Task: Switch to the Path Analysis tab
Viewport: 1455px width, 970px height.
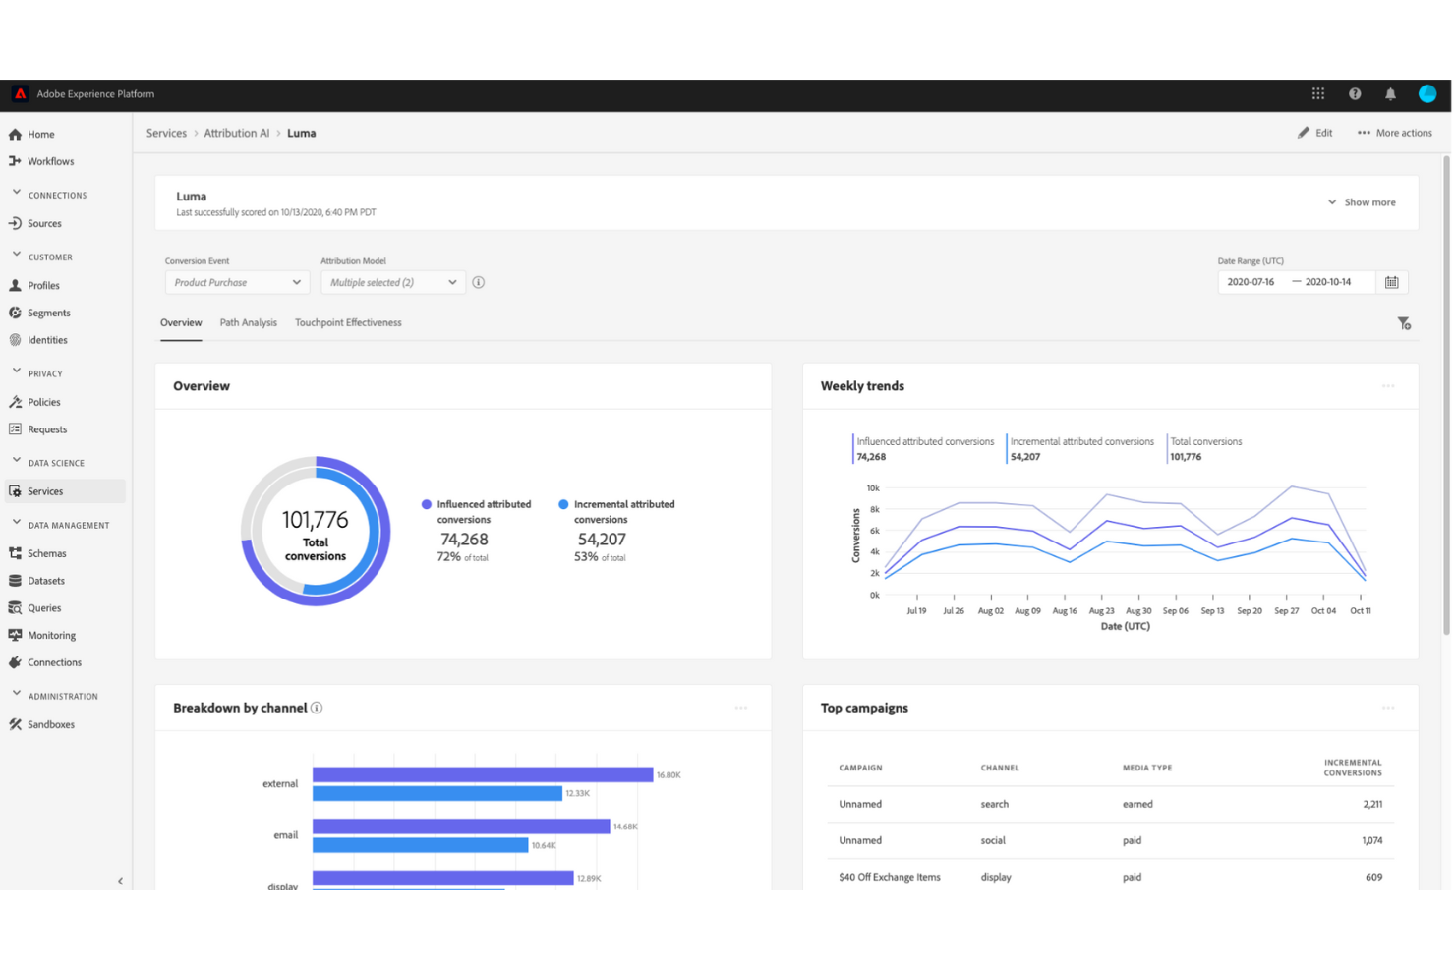Action: [249, 323]
